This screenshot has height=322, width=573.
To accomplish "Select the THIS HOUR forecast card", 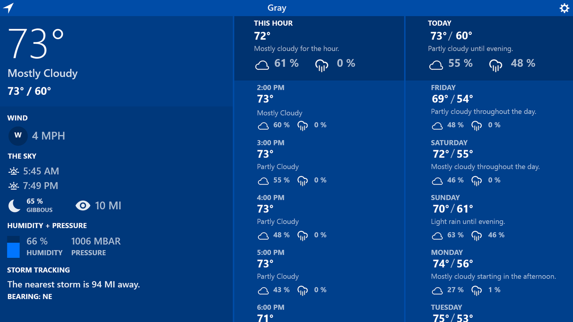I will pyautogui.click(x=319, y=48).
